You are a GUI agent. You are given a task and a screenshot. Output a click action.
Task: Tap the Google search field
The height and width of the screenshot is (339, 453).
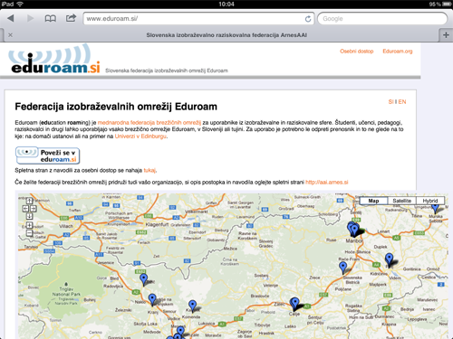coord(382,19)
